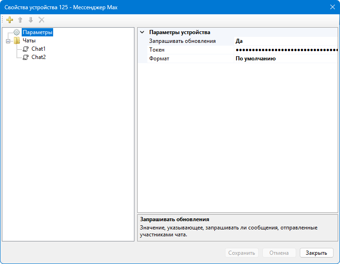Collapse the Чаты tree node
The image size is (340, 264).
pyautogui.click(x=8, y=41)
